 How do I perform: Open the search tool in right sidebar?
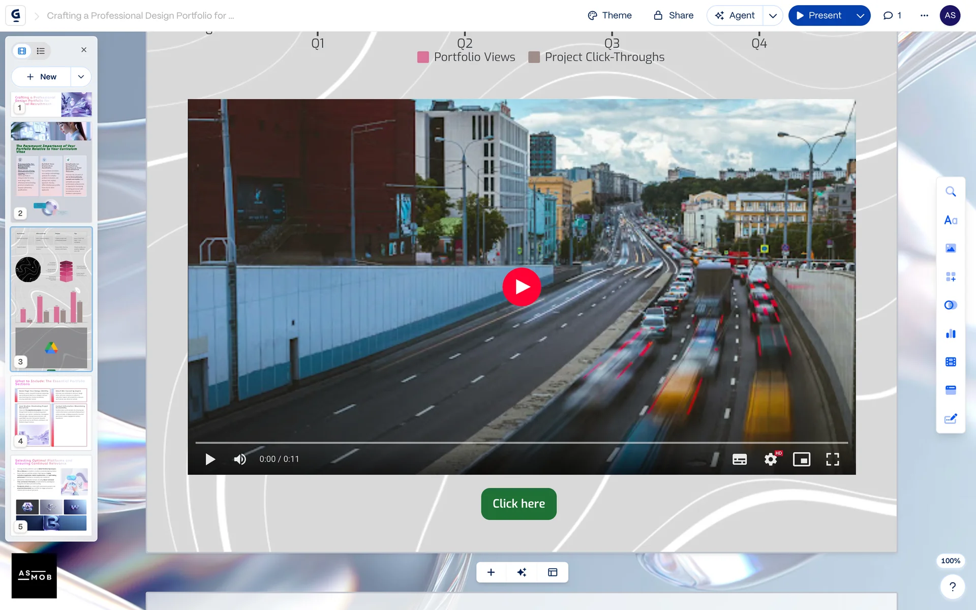(x=950, y=192)
